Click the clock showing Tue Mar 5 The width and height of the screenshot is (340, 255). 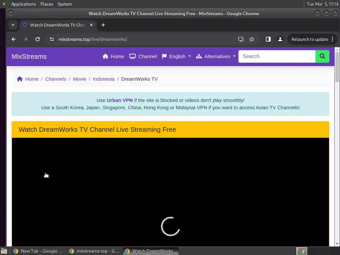point(322,4)
